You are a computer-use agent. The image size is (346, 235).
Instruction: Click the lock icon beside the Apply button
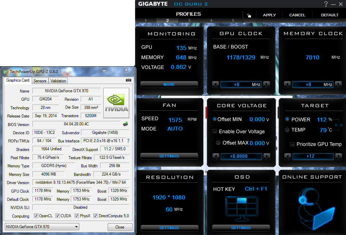pos(249,15)
